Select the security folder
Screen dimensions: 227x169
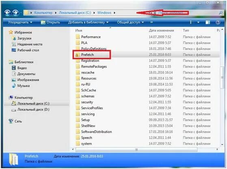(87, 102)
